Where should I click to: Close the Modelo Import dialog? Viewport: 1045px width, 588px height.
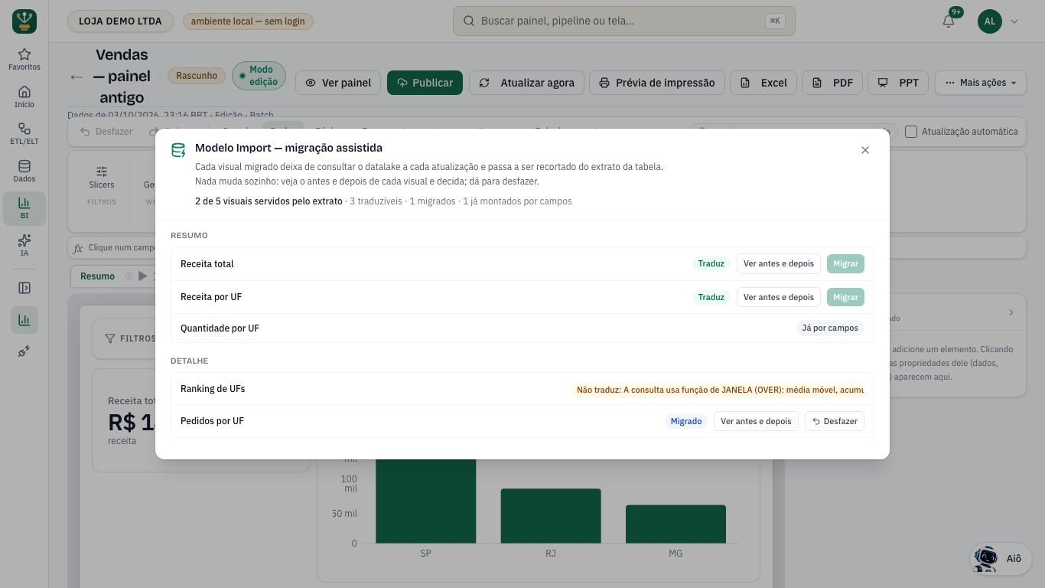pos(865,150)
